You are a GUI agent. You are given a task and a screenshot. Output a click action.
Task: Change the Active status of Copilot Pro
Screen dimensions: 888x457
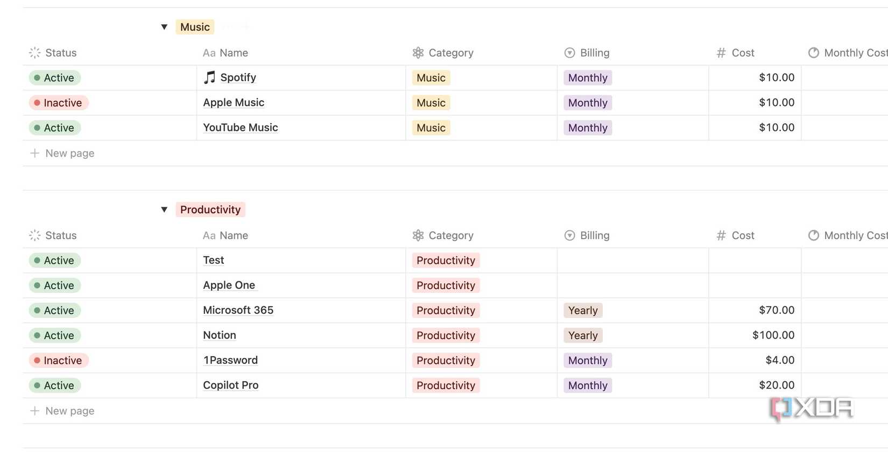[x=55, y=385]
